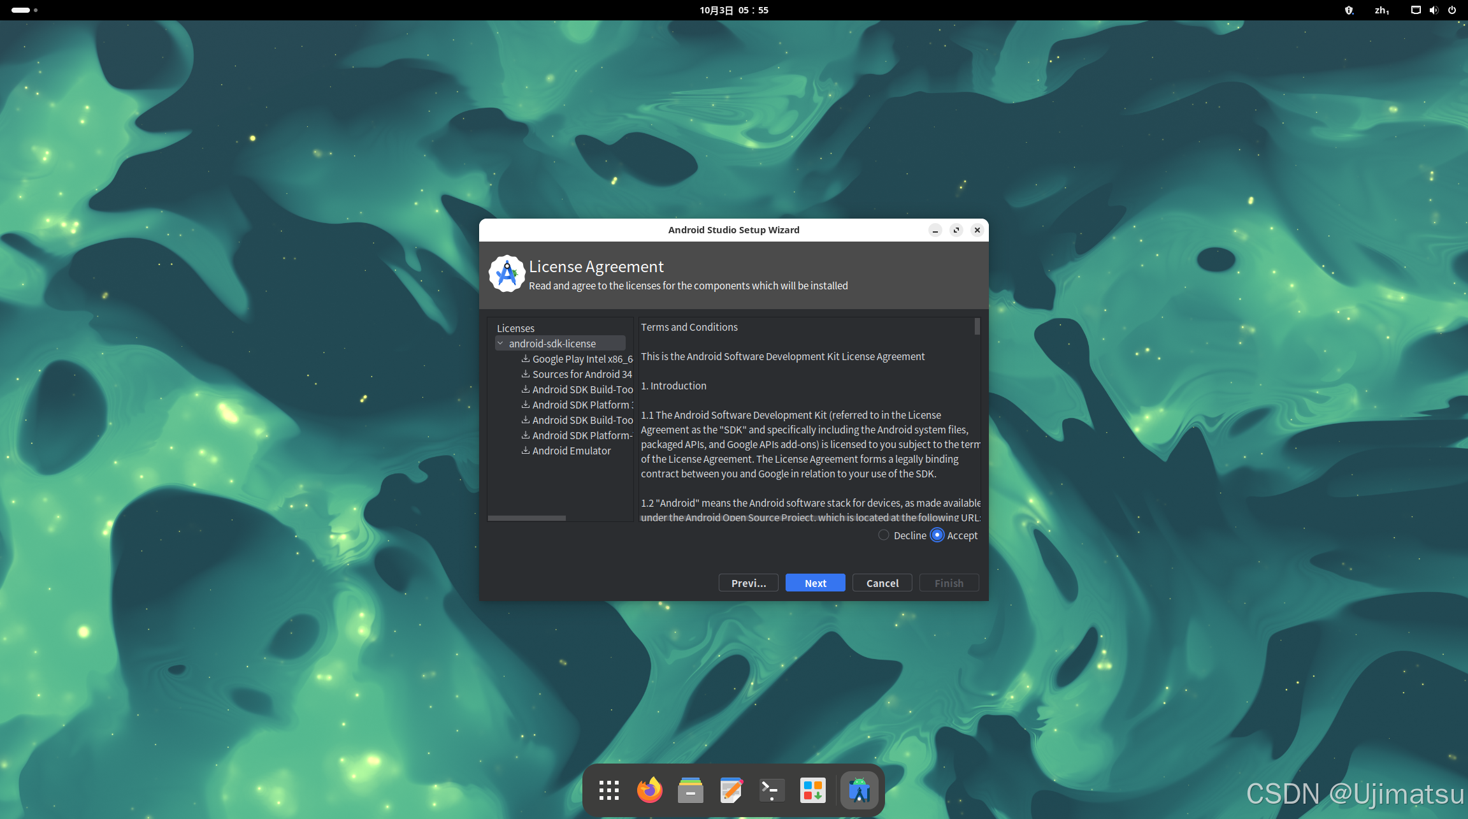
Task: Collapse the android-sdk-license tree node
Action: (x=500, y=344)
